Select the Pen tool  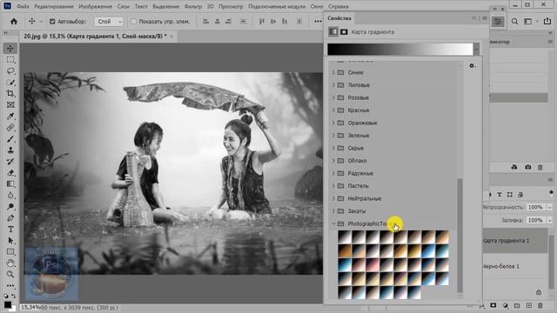click(10, 218)
